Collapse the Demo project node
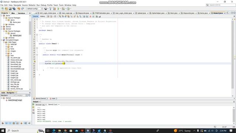Screen dimensions: 236x133 [1, 16]
